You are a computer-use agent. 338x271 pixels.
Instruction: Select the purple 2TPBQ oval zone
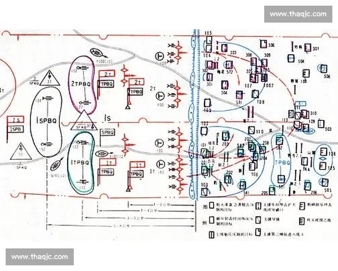[83, 84]
